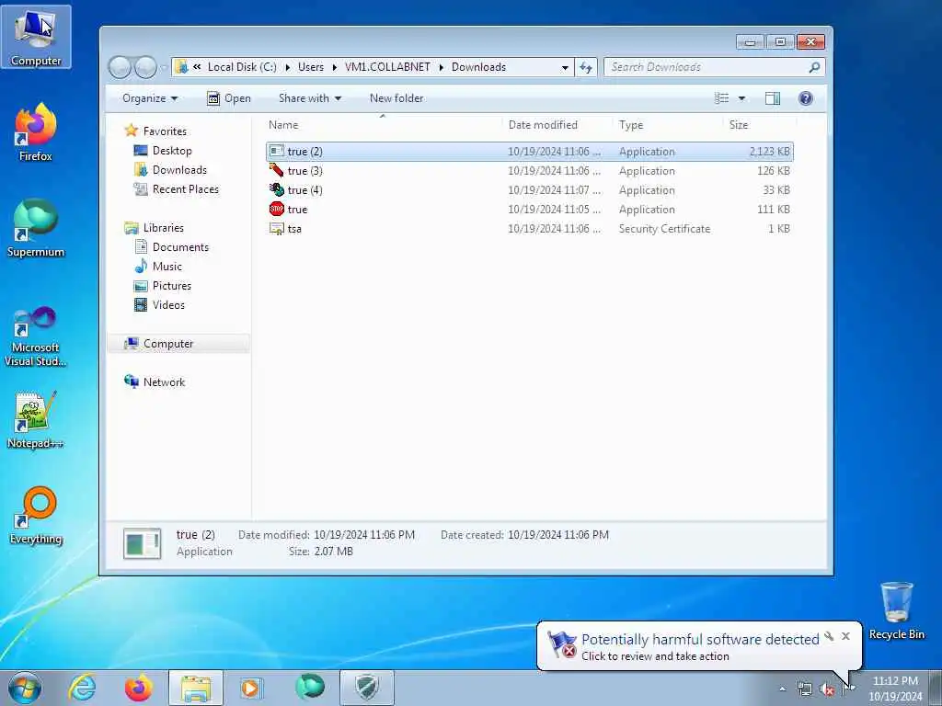Click the taskbar clock and date
The width and height of the screenshot is (942, 706).
pyautogui.click(x=895, y=689)
